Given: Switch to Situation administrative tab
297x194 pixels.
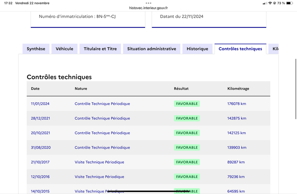Looking at the screenshot, I should pos(151,49).
